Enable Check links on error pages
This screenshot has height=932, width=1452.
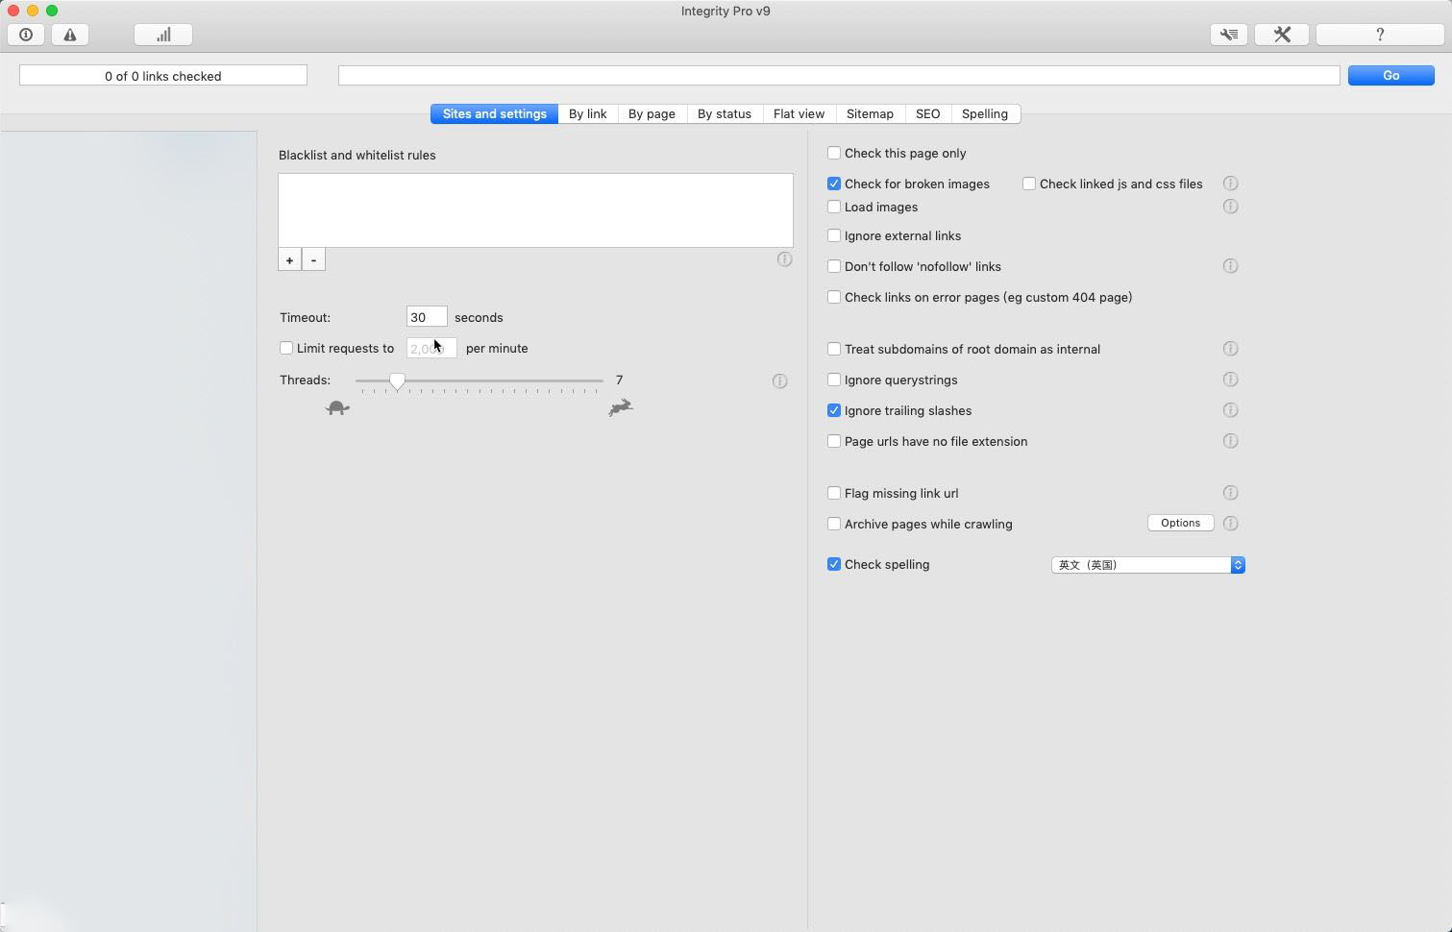pos(834,297)
